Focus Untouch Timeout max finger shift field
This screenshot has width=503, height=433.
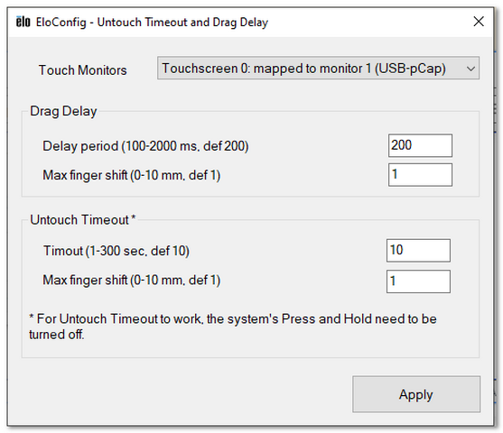418,281
